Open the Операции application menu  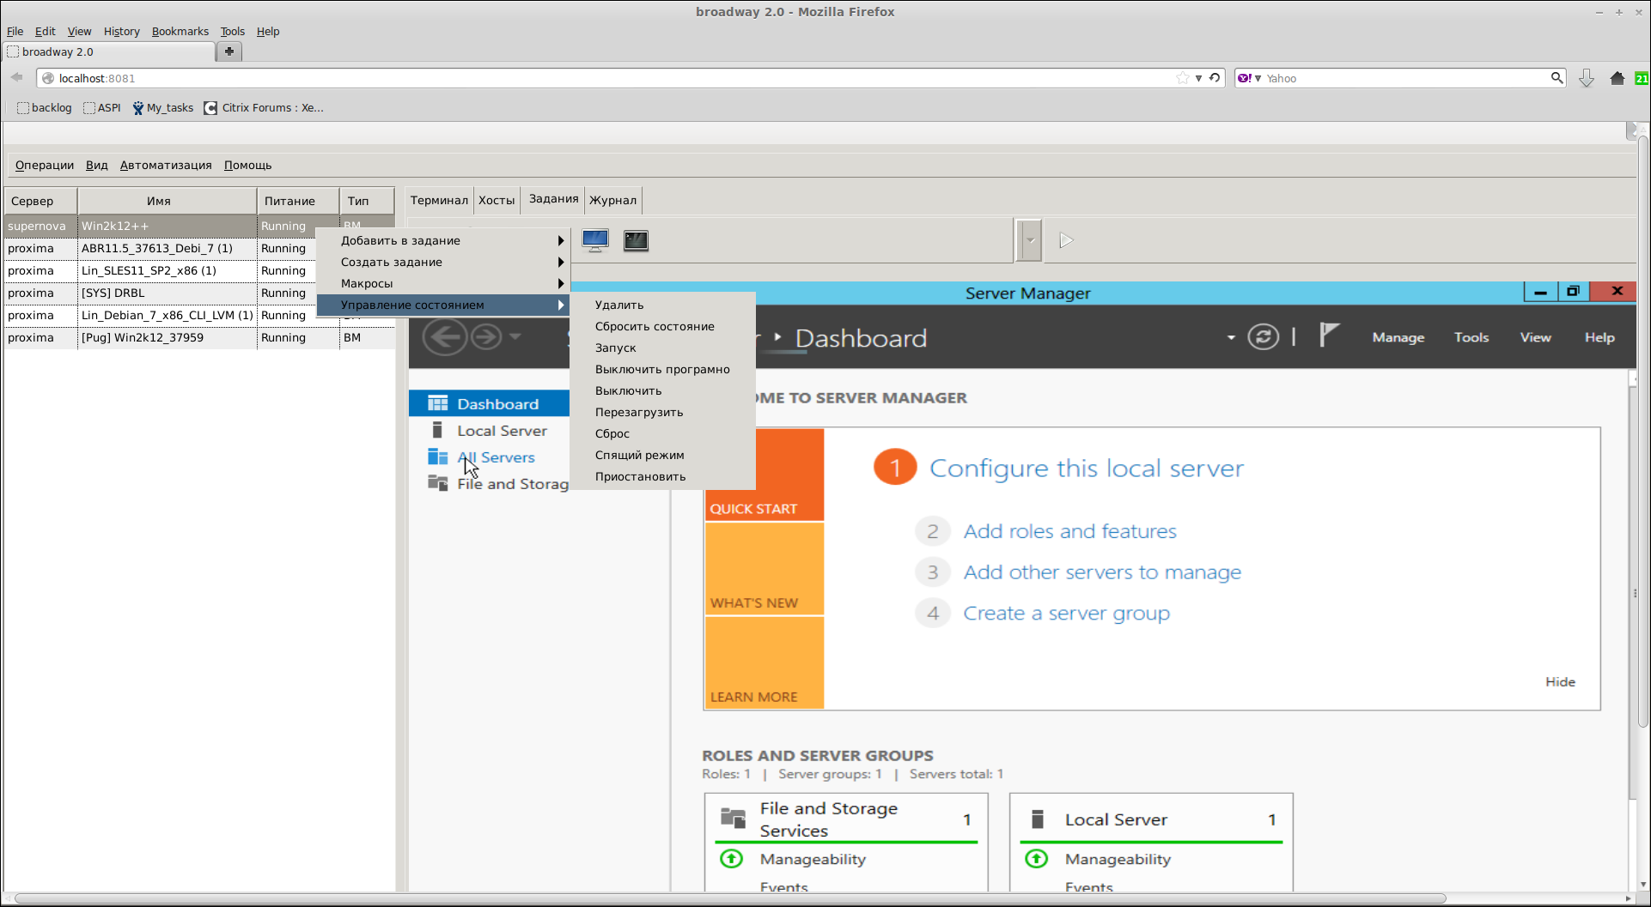pyautogui.click(x=45, y=165)
